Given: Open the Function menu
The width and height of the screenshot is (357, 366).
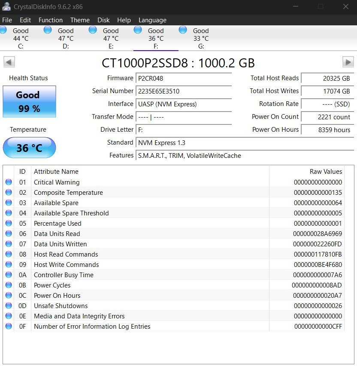Looking at the screenshot, I should [x=51, y=20].
